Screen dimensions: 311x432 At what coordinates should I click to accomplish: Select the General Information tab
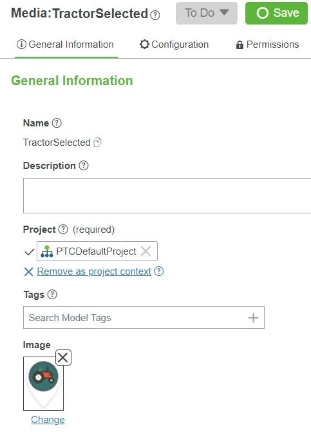tap(65, 44)
